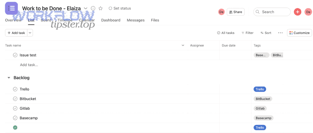Mark Trello task complete
313x133 pixels.
click(15, 89)
